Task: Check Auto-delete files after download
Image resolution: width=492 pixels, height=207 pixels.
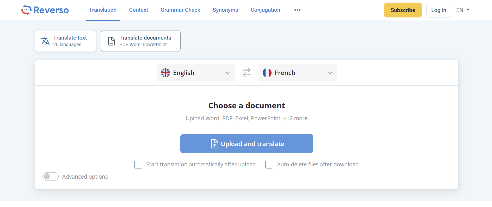Action: click(x=269, y=165)
